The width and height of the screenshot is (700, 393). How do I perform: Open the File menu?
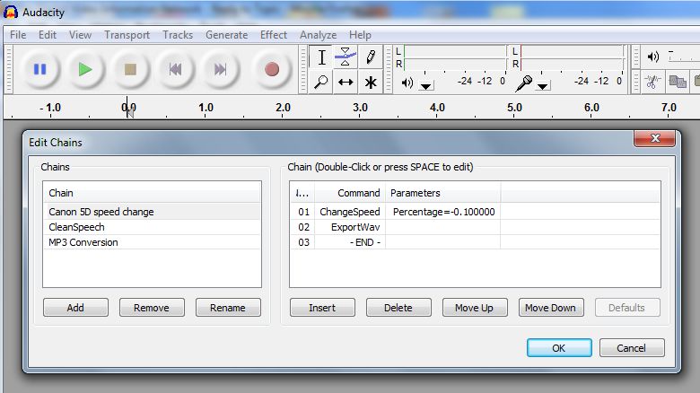[x=18, y=35]
